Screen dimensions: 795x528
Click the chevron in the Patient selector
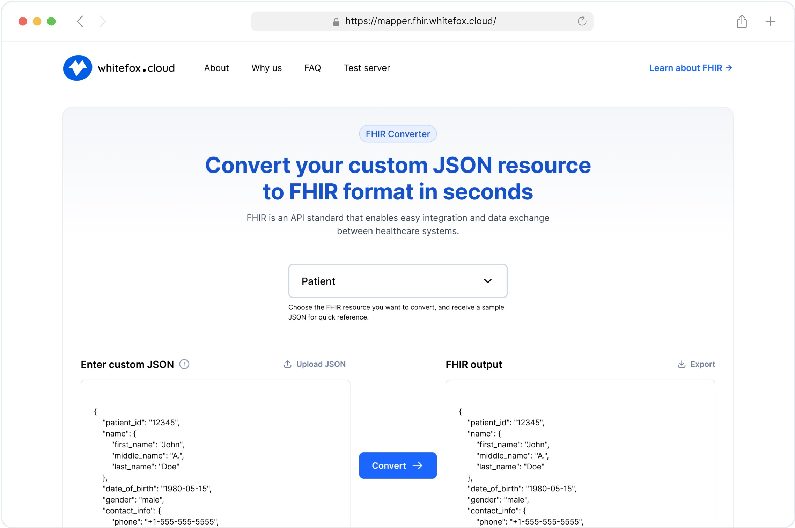pyautogui.click(x=488, y=281)
